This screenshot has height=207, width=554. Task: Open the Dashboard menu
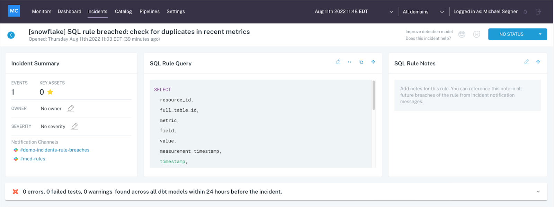point(70,11)
